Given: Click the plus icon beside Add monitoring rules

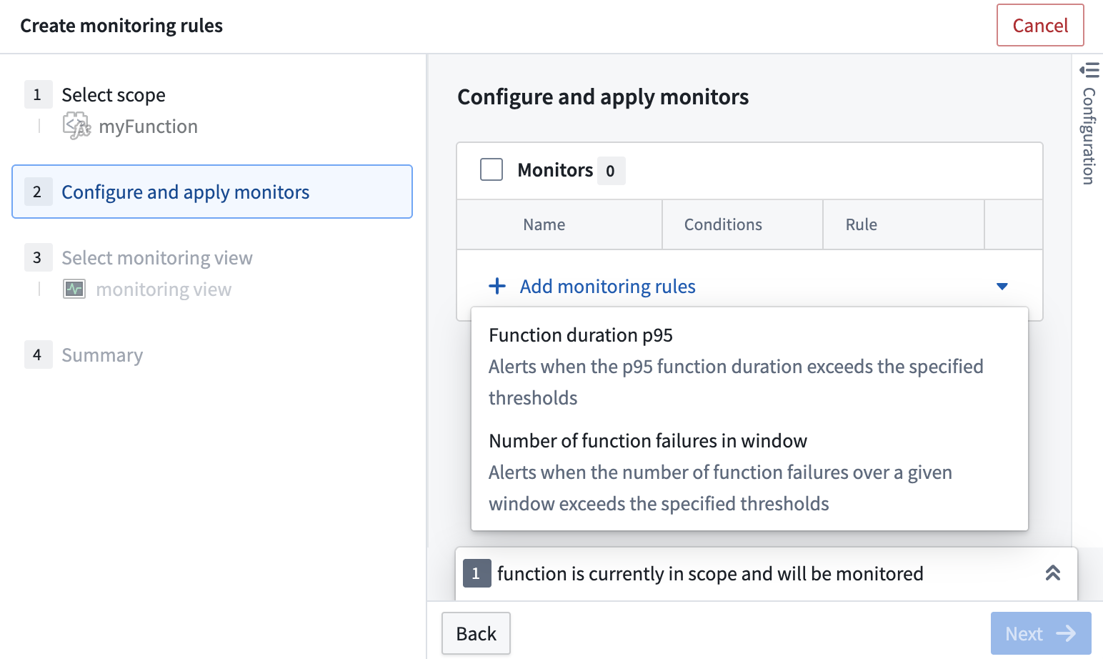Looking at the screenshot, I should pyautogui.click(x=497, y=286).
